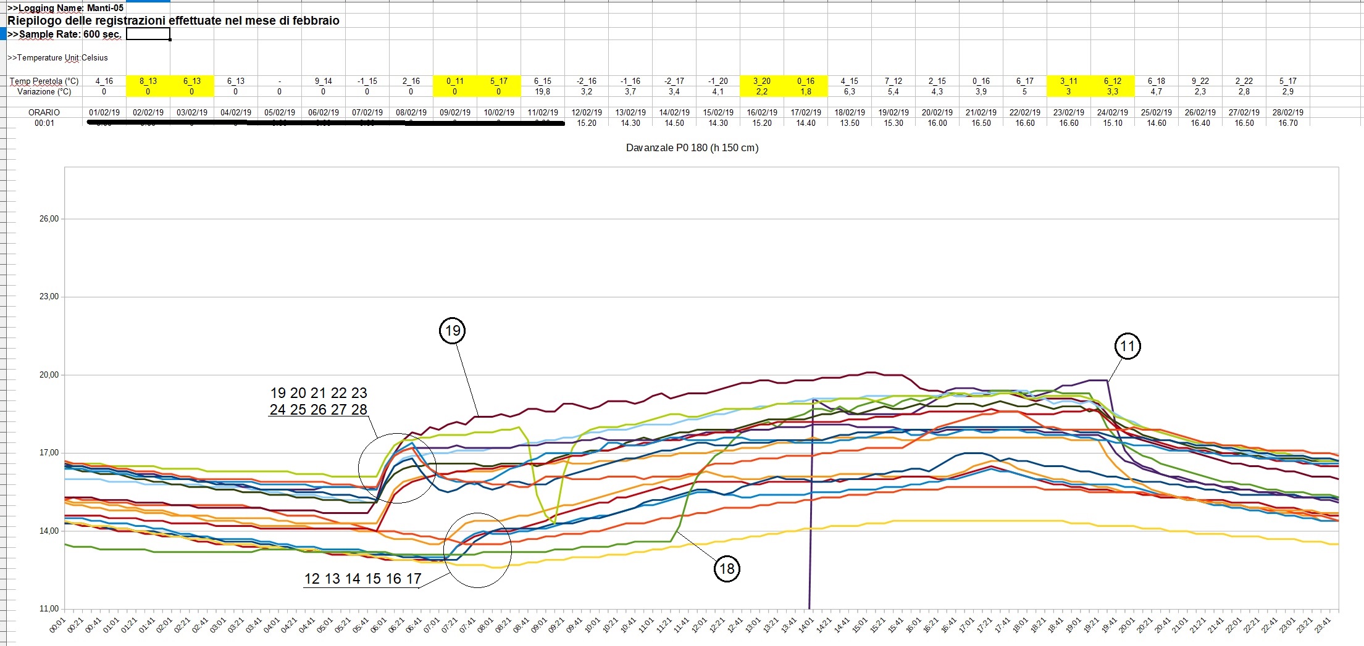This screenshot has height=646, width=1364.
Task: Select the '12 13 14 15 16 17' annotation label
Action: (x=362, y=579)
